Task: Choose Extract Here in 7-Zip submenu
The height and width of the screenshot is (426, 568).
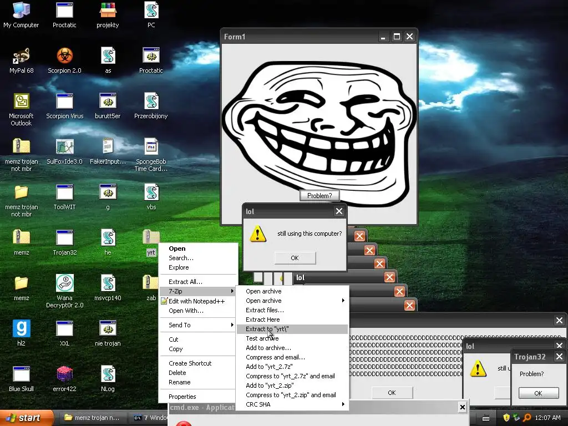Action: (292, 319)
